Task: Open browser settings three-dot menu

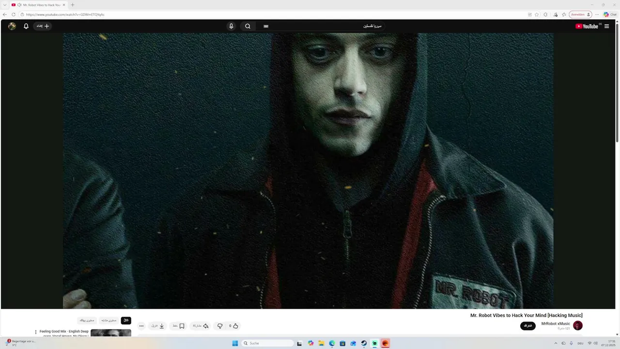Action: [x=597, y=15]
